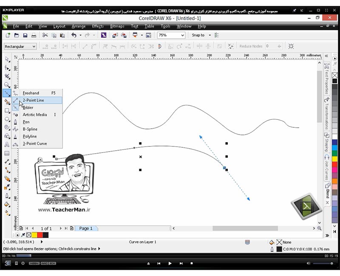Expand coordinates info arrow in status bar
Viewport: 340px width, 276px height.
[x=42, y=242]
